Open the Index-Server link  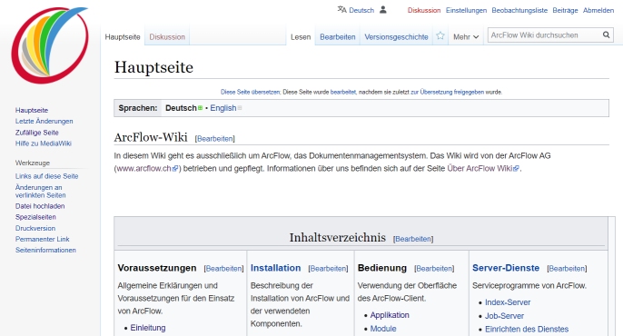508,302
